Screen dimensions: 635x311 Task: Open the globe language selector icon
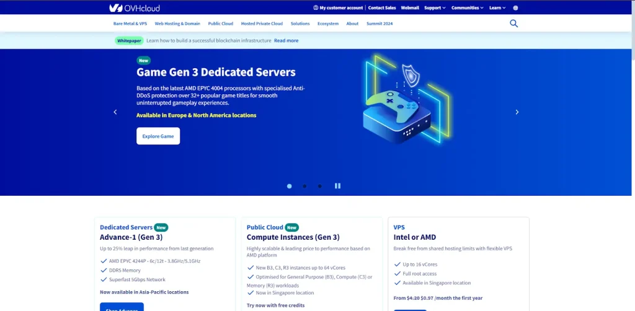pos(515,7)
